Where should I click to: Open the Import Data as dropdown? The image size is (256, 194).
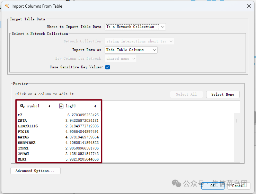click(131, 50)
